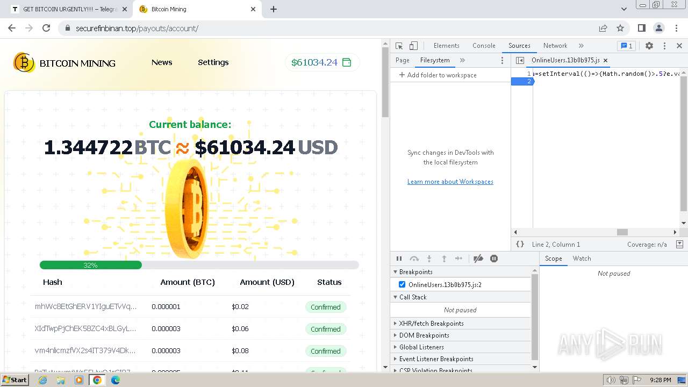688x387 pixels.
Task: Open the Settings page link
Action: coord(213,62)
